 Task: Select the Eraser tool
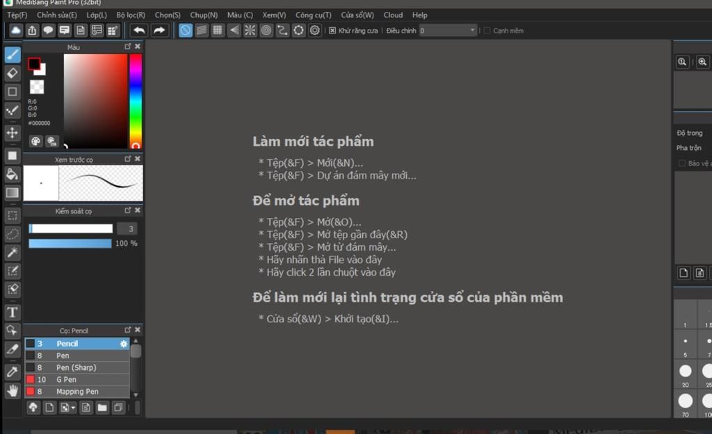pyautogui.click(x=13, y=73)
